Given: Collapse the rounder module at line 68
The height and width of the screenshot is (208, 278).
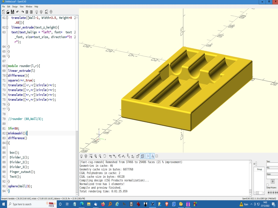Looking at the screenshot, I should [7, 66].
